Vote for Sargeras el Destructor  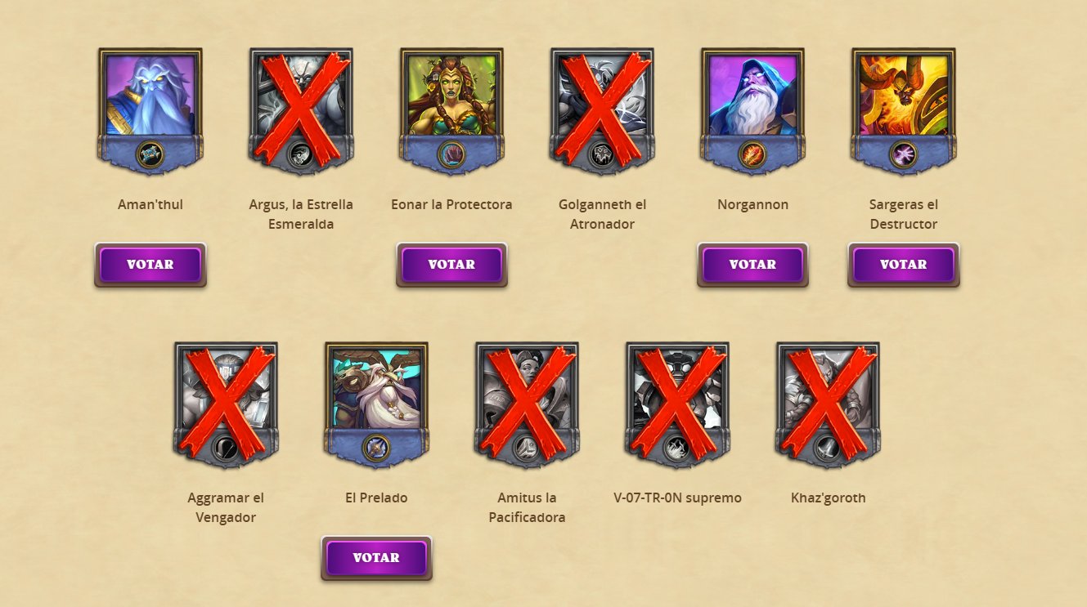[903, 265]
